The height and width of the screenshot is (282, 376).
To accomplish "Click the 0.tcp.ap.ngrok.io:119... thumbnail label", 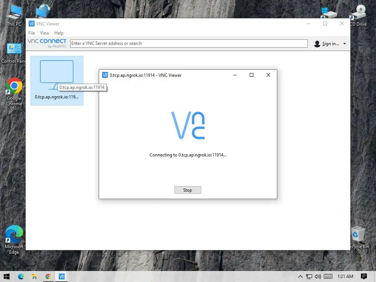I will click(x=57, y=97).
